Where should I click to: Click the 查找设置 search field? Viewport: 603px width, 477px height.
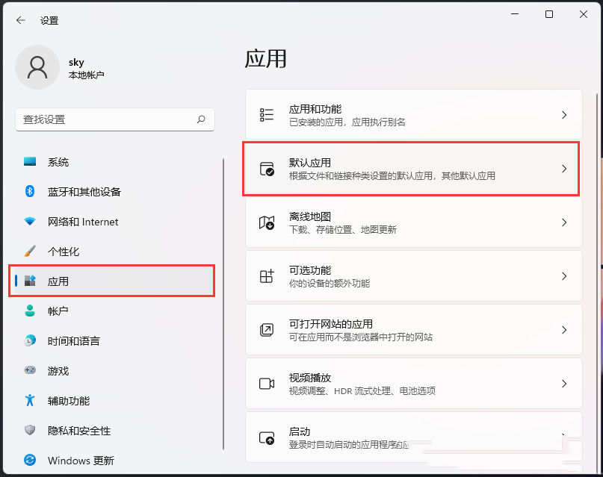[x=115, y=119]
